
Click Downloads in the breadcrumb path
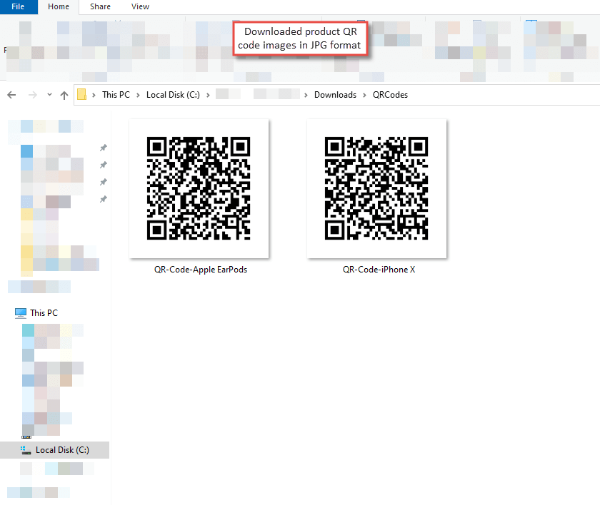point(335,94)
